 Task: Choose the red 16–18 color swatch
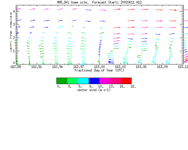[x=126, y=81]
